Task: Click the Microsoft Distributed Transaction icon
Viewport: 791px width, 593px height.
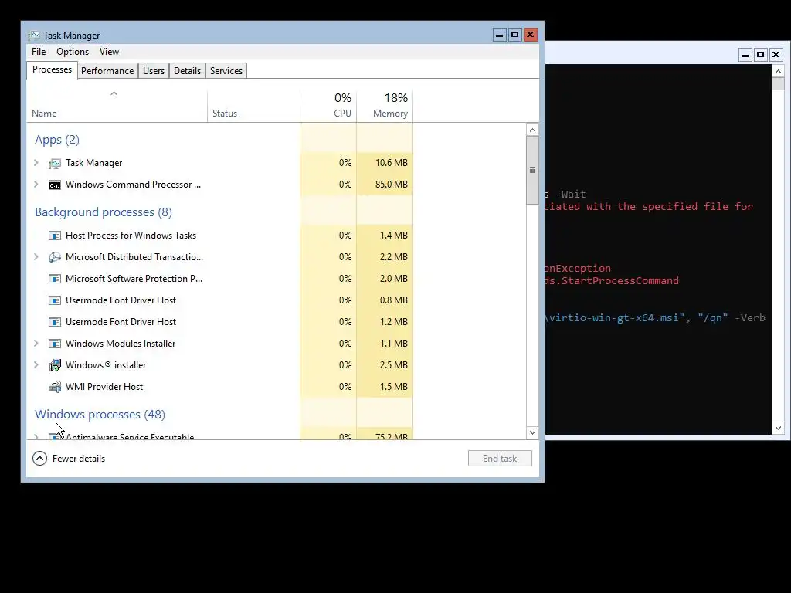Action: 55,257
